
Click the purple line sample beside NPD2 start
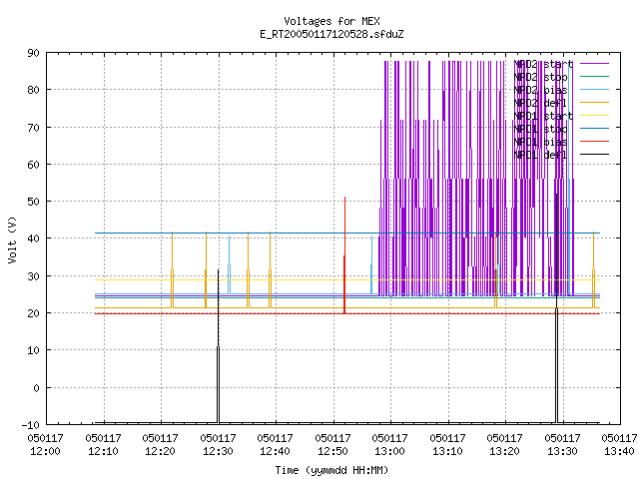[594, 64]
